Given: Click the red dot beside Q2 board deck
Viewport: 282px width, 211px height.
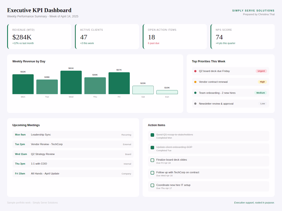Looking at the screenshot, I should click(x=195, y=71).
